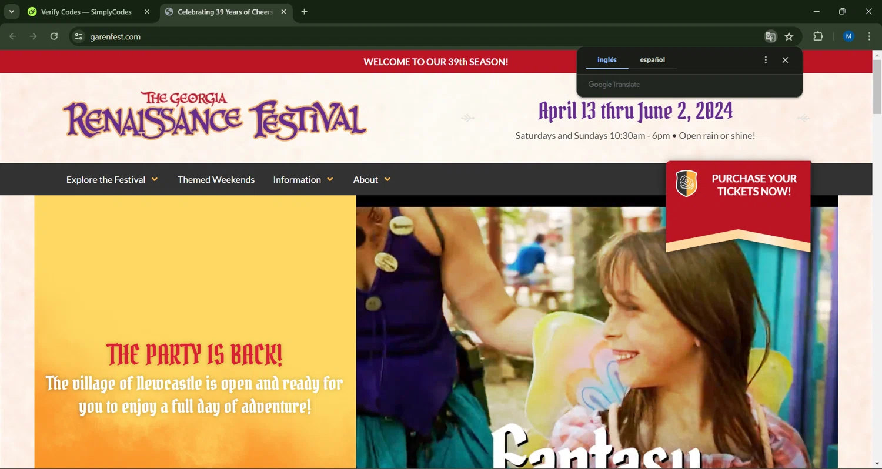The height and width of the screenshot is (469, 882).
Task: Click the scrollbar up arrow
Action: click(x=877, y=55)
